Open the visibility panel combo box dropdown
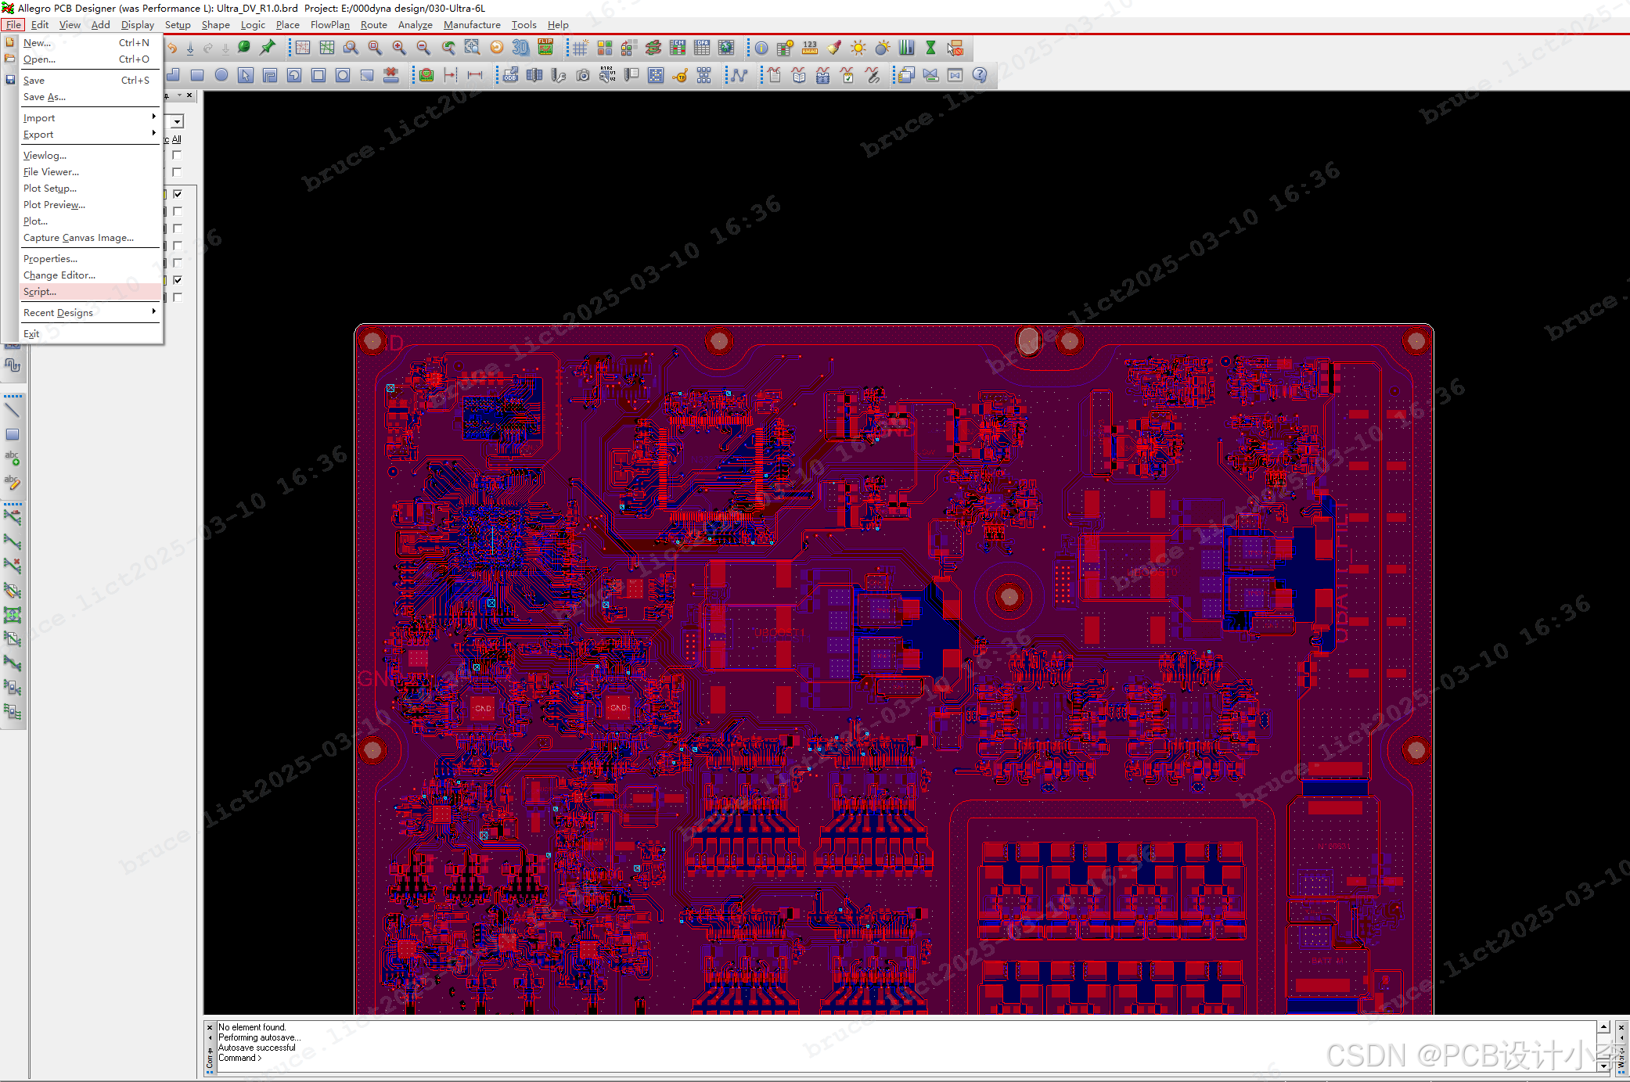 tap(178, 122)
